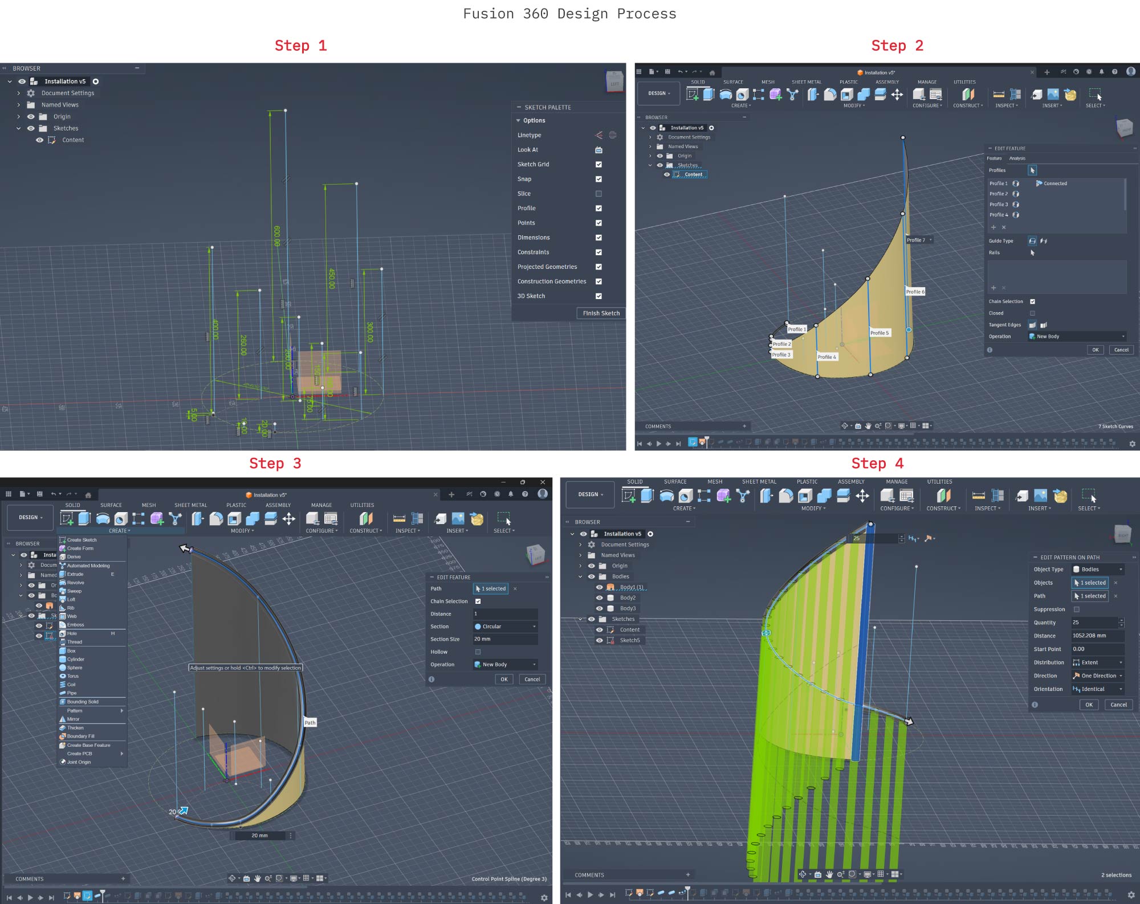
Task: Hide Body2 using its eye icon
Action: pos(599,598)
